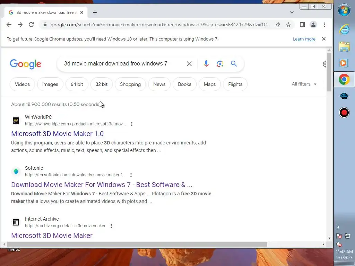Screen dimensions: 355x266
Task: Show hidden tray icons arrow
Action: 338,227
